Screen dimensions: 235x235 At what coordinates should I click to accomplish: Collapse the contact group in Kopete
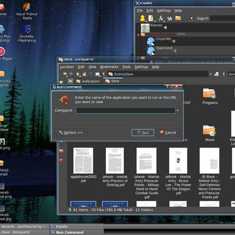click(139, 35)
